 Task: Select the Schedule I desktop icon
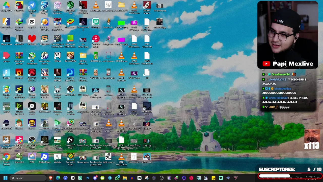coord(19,158)
